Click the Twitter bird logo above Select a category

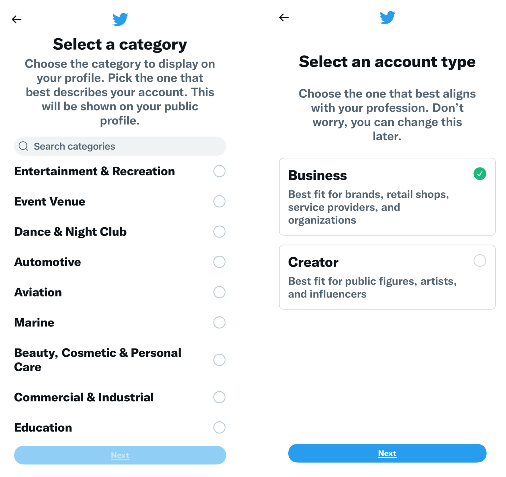[120, 19]
